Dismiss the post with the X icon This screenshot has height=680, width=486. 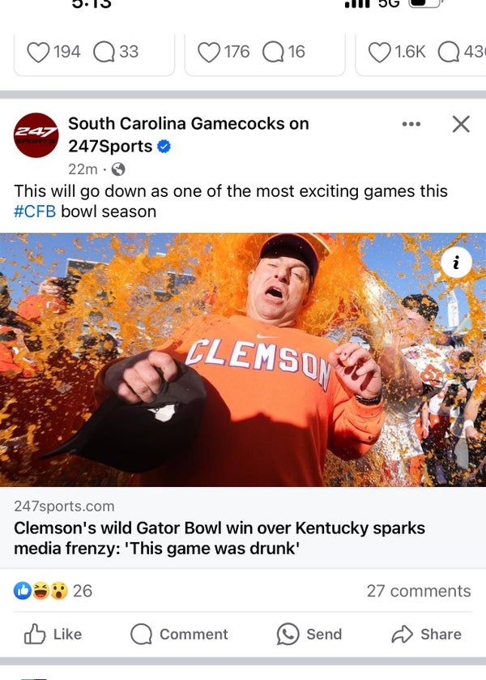(461, 124)
